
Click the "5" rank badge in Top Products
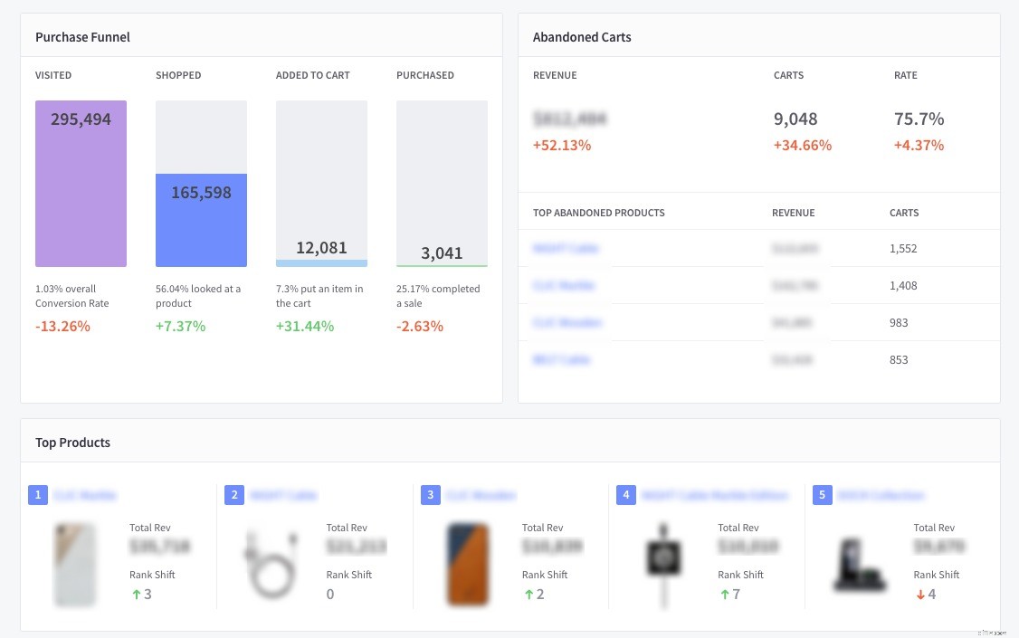[x=822, y=495]
